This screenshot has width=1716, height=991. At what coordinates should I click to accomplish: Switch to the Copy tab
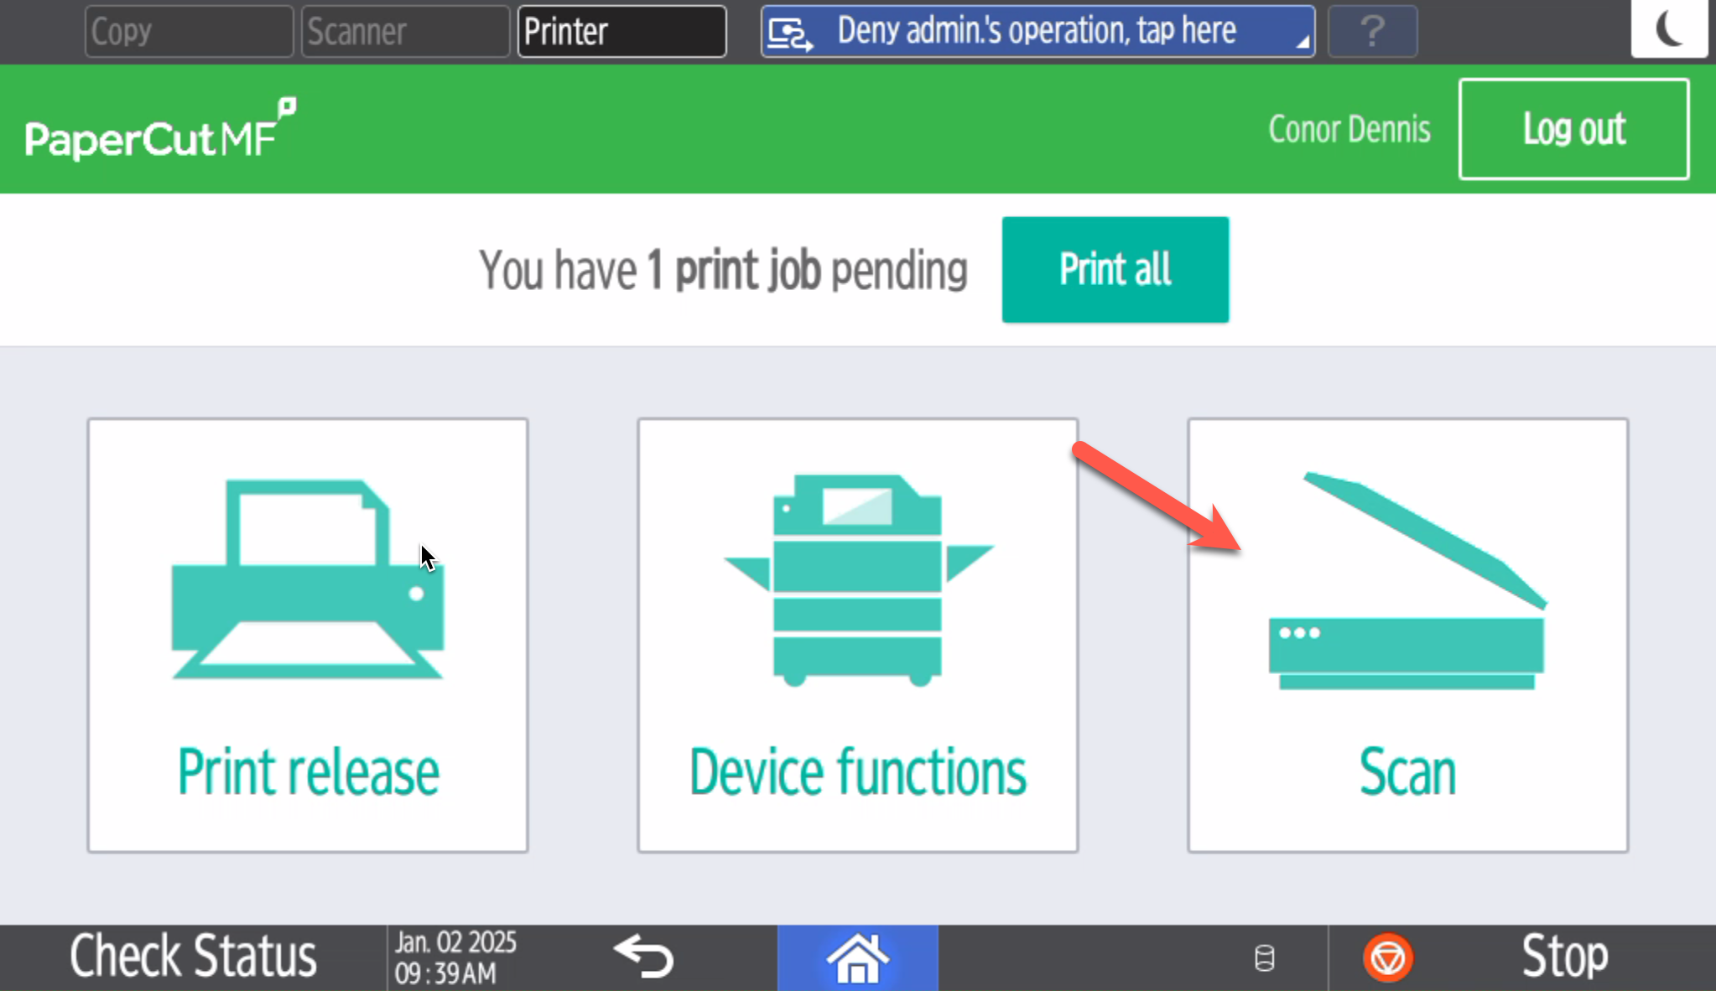pyautogui.click(x=189, y=32)
